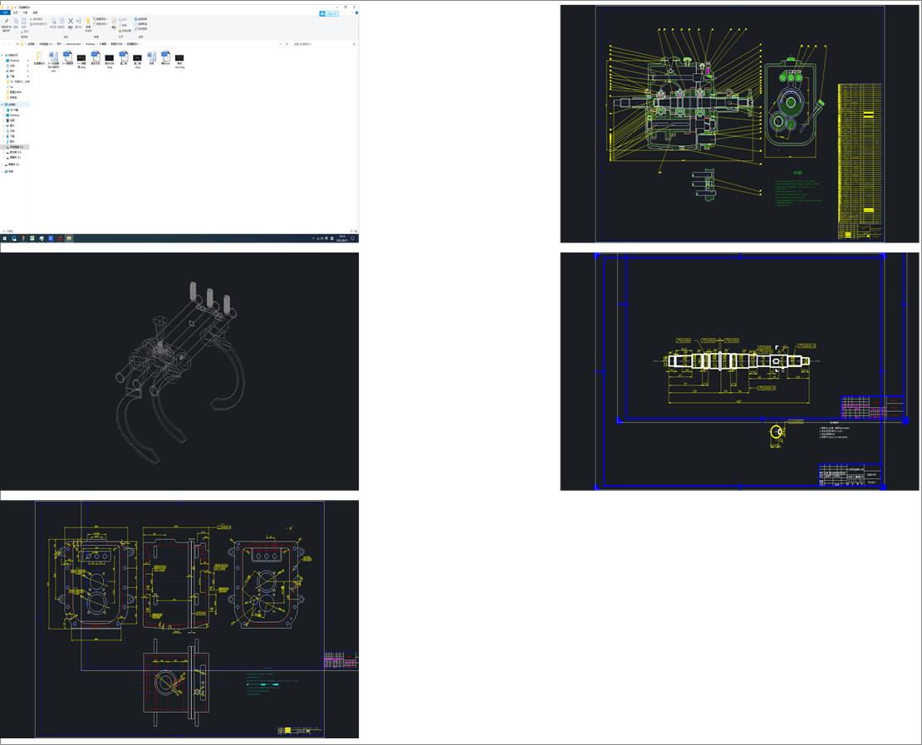Click the gearbox housing three-view drawing image
Image resolution: width=922 pixels, height=745 pixels.
(x=179, y=619)
